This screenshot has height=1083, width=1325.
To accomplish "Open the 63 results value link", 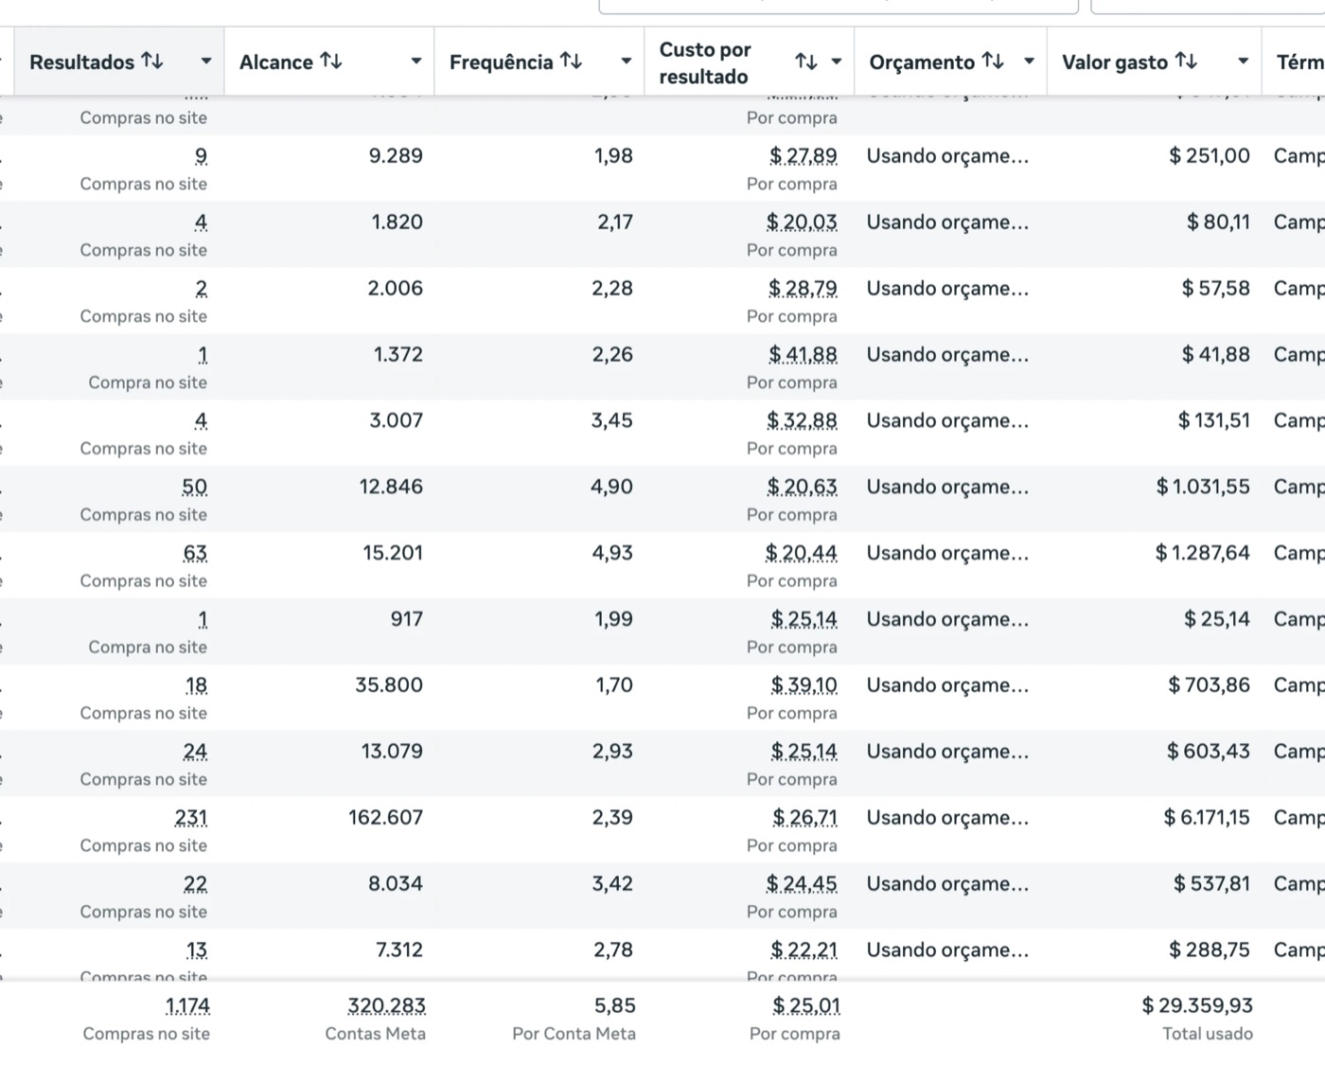I will tap(195, 553).
